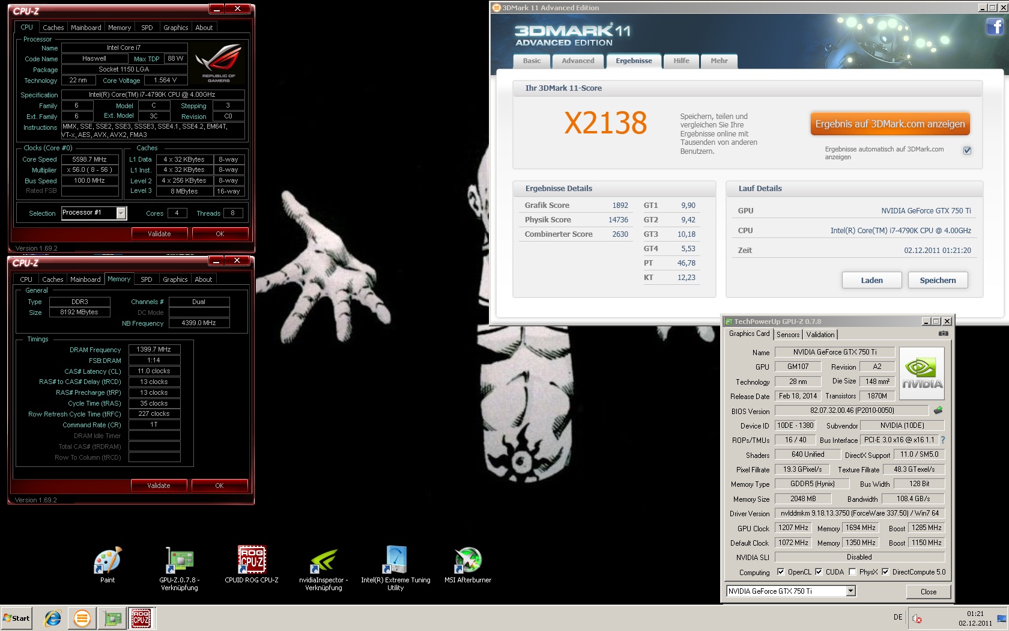Open Graphics tab in bottom CPU-Z window
The height and width of the screenshot is (631, 1009).
175,279
